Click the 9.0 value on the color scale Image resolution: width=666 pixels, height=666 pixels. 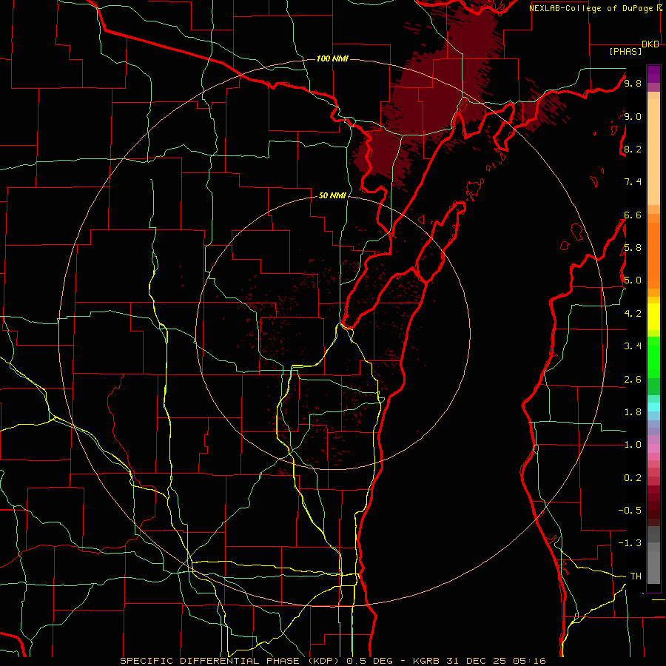[x=633, y=116]
